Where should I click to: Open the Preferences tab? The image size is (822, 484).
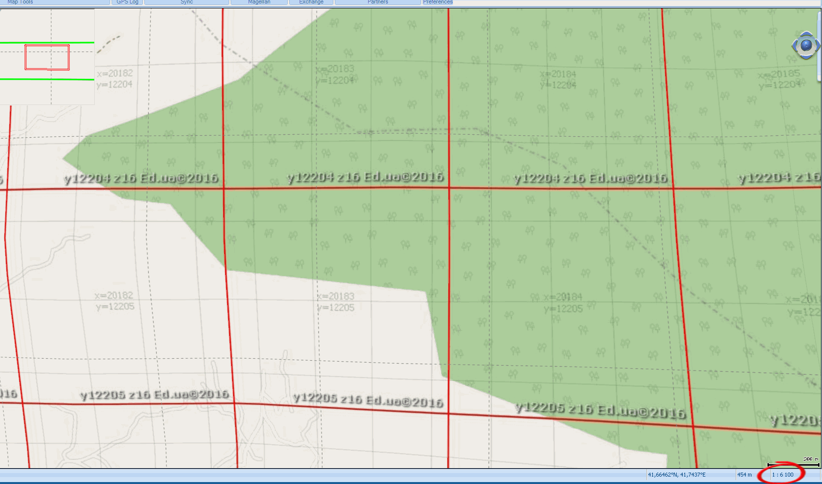[x=438, y=2]
